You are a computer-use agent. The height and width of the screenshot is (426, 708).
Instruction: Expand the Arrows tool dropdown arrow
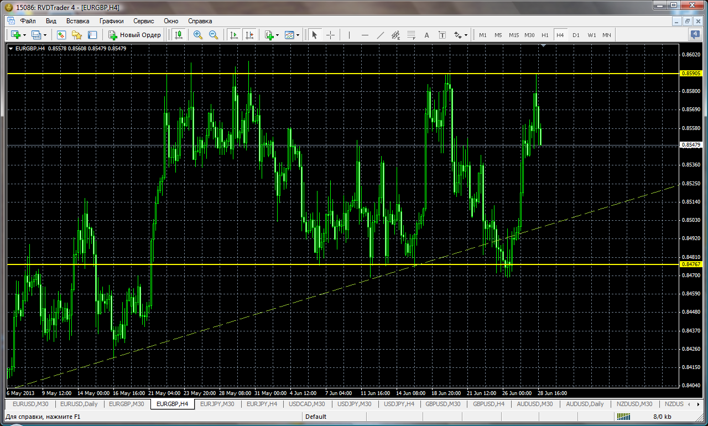[x=466, y=35]
